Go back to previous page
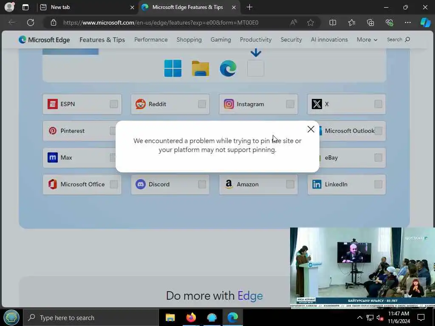The height and width of the screenshot is (326, 435). [11, 22]
